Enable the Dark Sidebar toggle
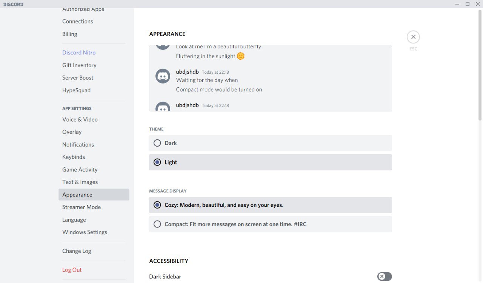Viewport: 483px width, 283px height. click(x=385, y=277)
